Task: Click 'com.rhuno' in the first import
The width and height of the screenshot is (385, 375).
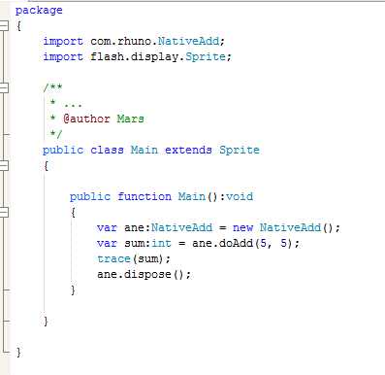Action: point(120,41)
